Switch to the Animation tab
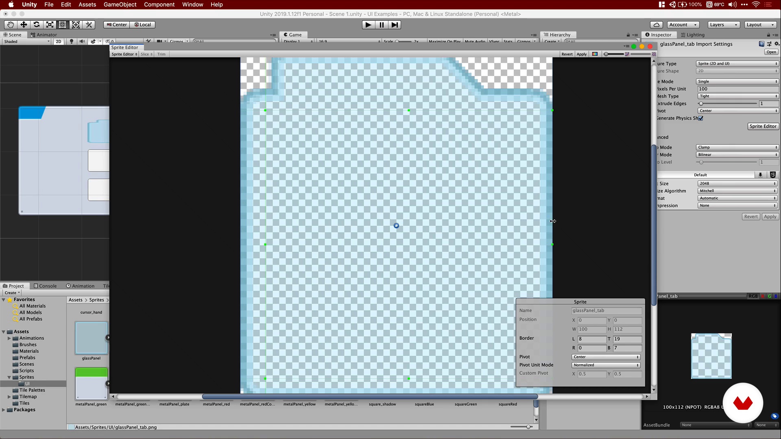The image size is (781, 439). pos(80,286)
